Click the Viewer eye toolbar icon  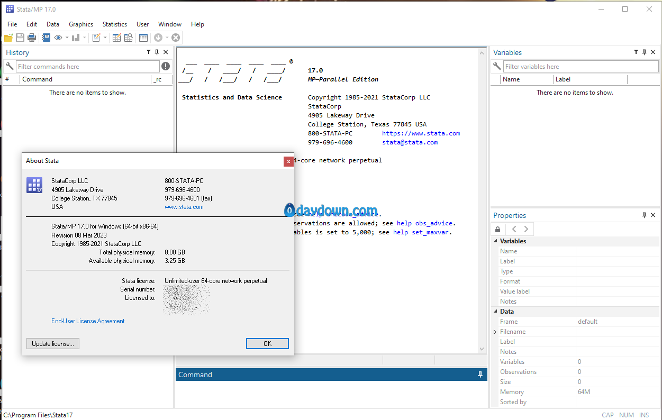point(58,38)
